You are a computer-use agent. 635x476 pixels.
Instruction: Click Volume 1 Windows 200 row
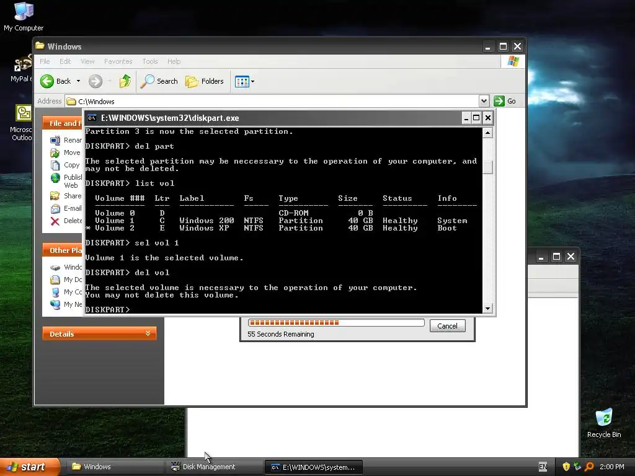pyautogui.click(x=281, y=221)
